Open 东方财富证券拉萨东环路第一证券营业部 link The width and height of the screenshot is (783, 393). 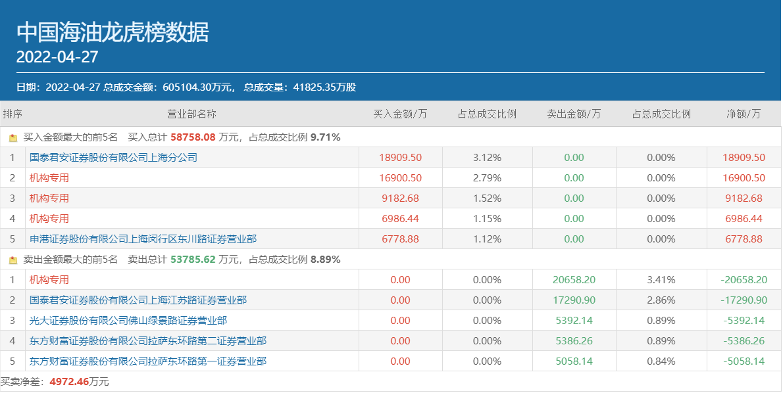point(148,361)
